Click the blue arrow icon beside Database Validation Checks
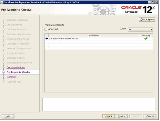 [46, 38]
